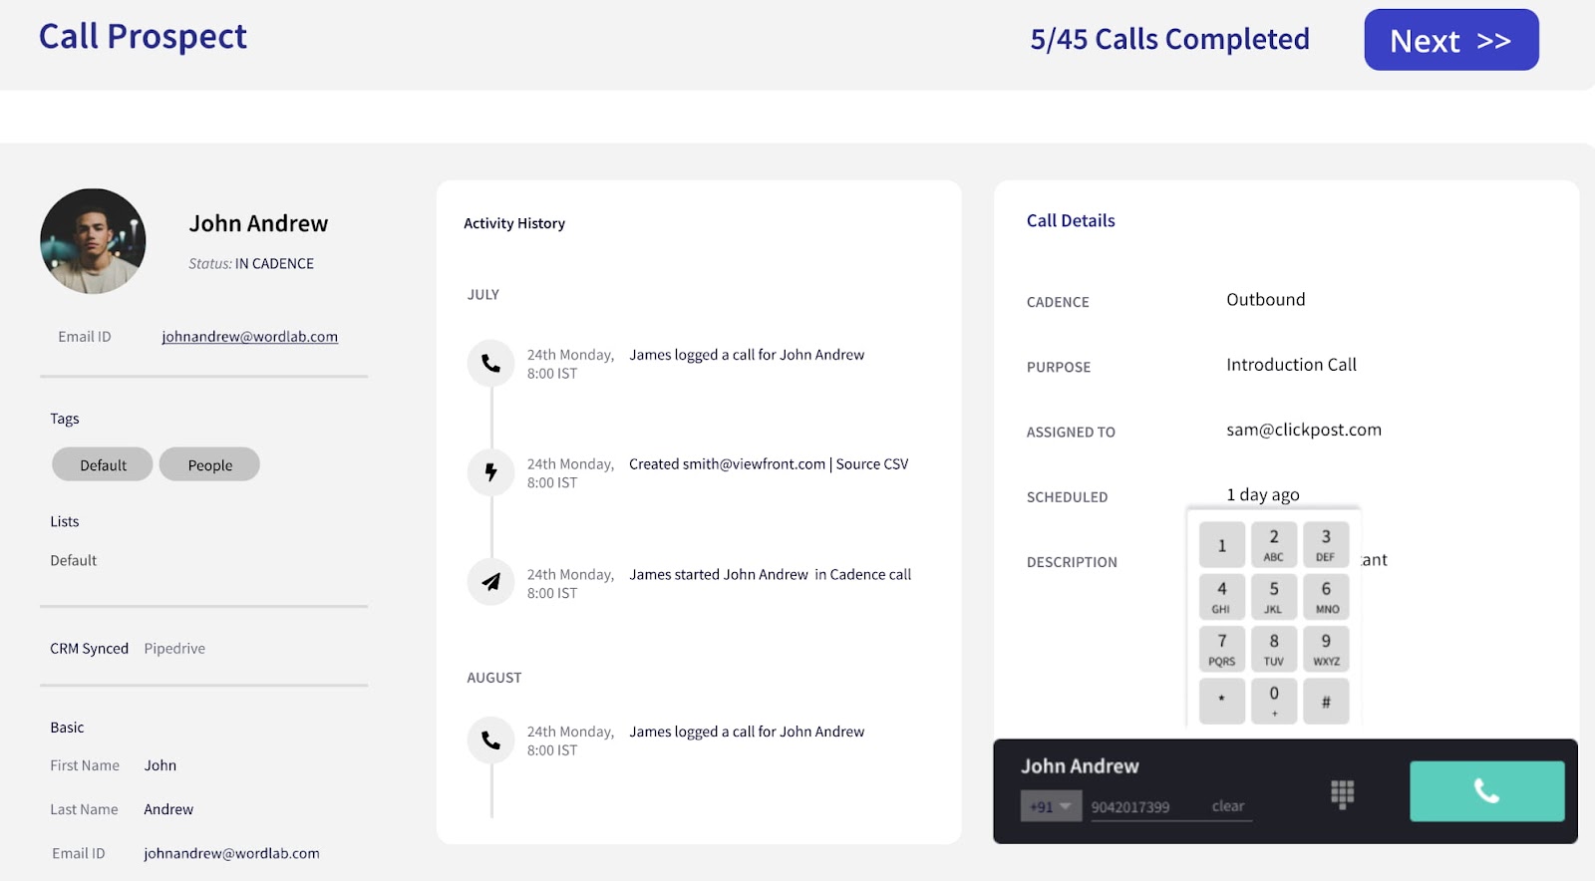Tap the hash key on the keypad
The image size is (1595, 881).
coord(1326,701)
